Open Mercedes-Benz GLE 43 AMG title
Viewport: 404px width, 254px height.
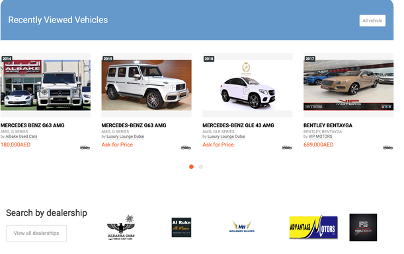(238, 125)
